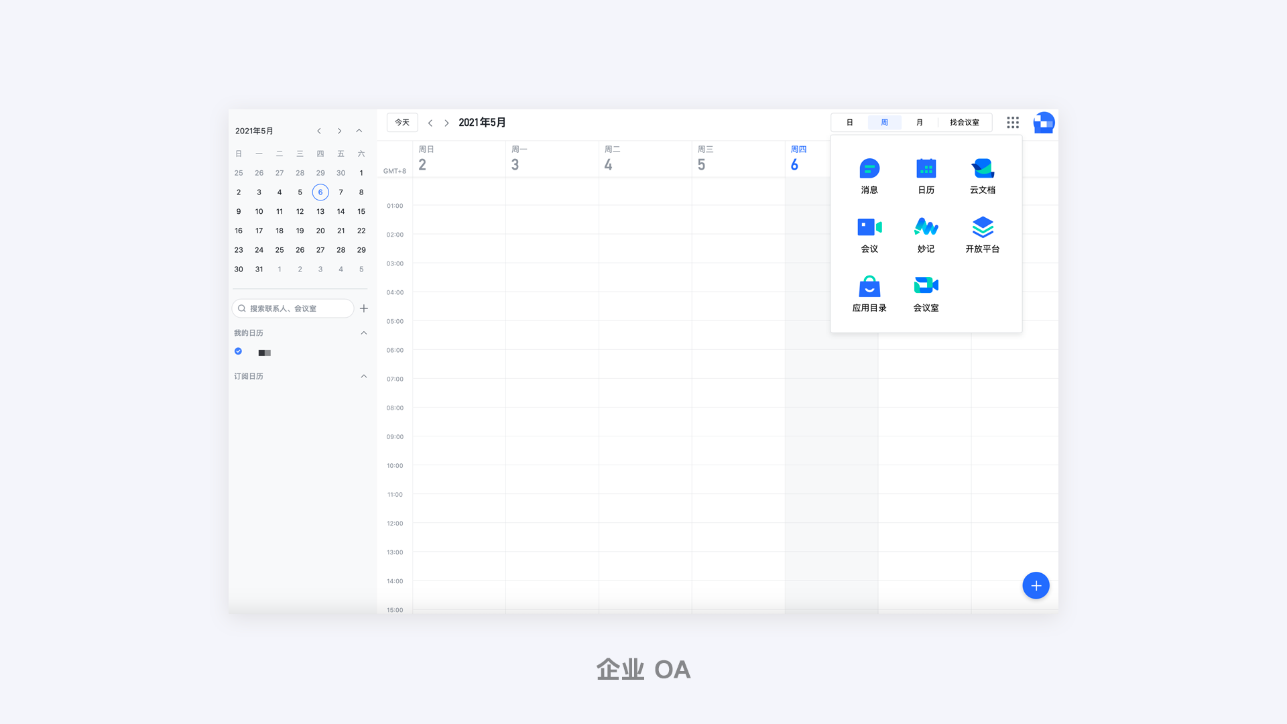Collapse the 我的日历 section
Viewport: 1287px width, 724px height.
click(x=364, y=333)
